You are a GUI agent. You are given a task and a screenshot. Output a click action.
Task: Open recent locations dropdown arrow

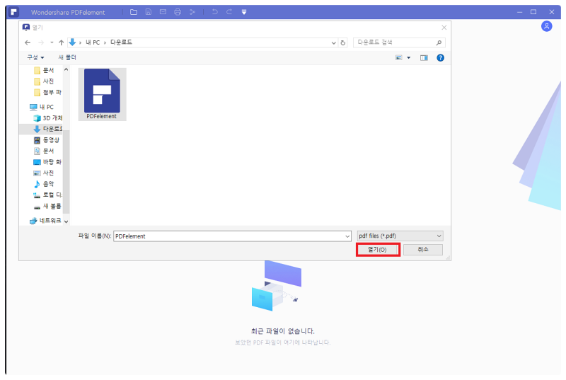(52, 42)
